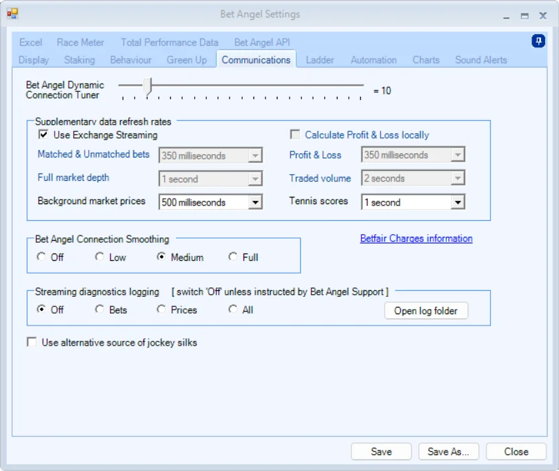Minimize the Bet Angel Settings window
Screen dimensions: 559x471
pos(506,16)
